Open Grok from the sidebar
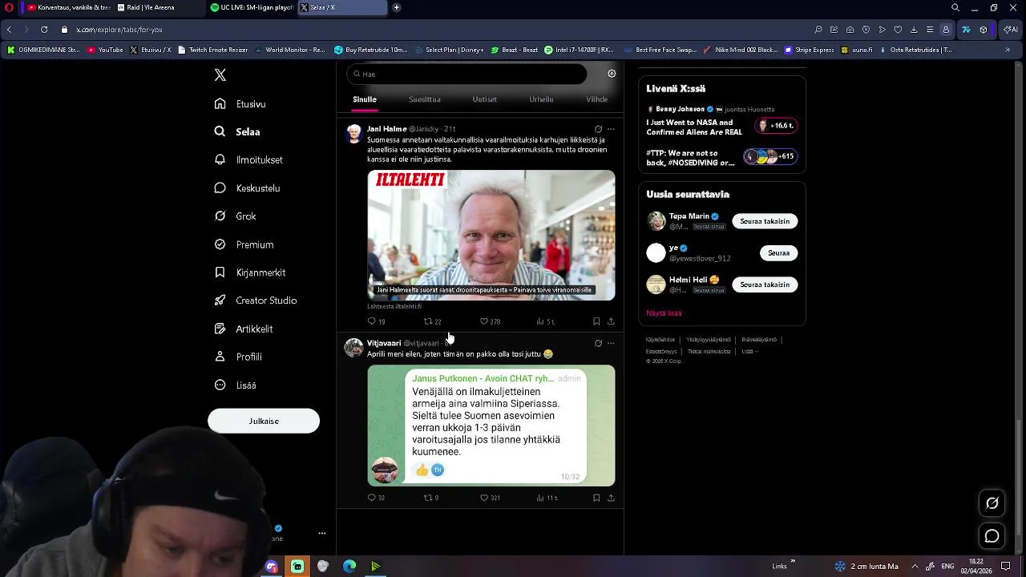The height and width of the screenshot is (577, 1026). tap(235, 216)
